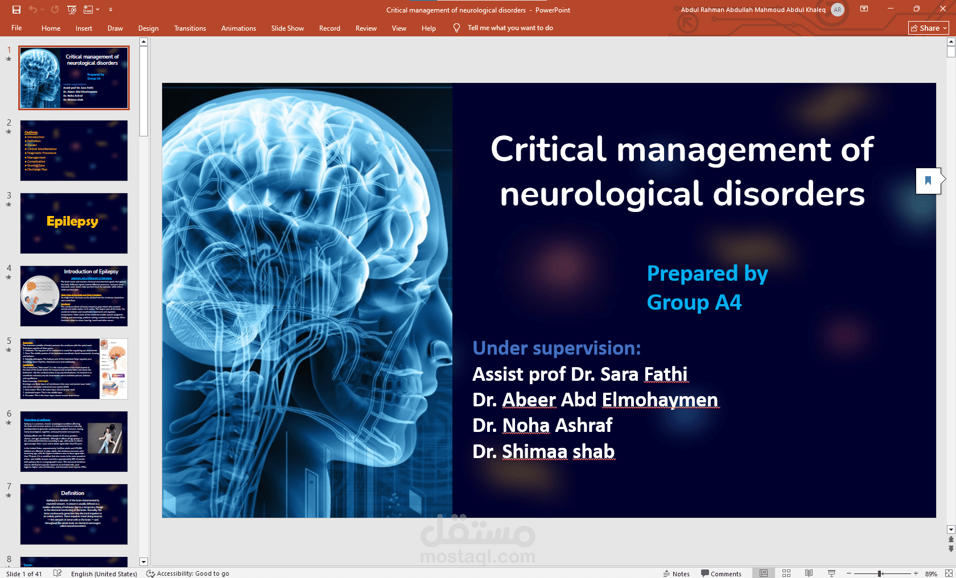Screen dimensions: 956x578
Task: Open the Share dropdown arrow
Action: point(945,28)
